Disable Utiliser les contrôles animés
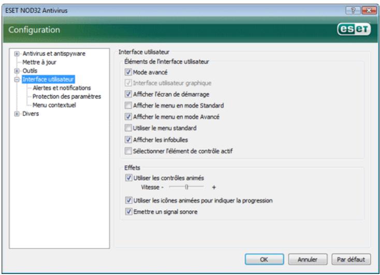The width and height of the screenshot is (380, 275). click(128, 178)
